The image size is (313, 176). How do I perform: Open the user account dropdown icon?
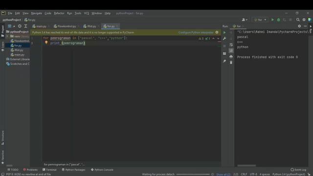pyautogui.click(x=245, y=20)
